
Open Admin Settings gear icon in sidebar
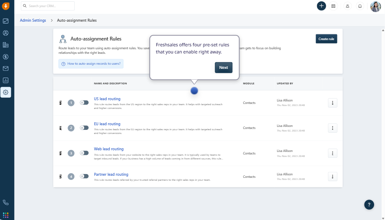click(6, 92)
